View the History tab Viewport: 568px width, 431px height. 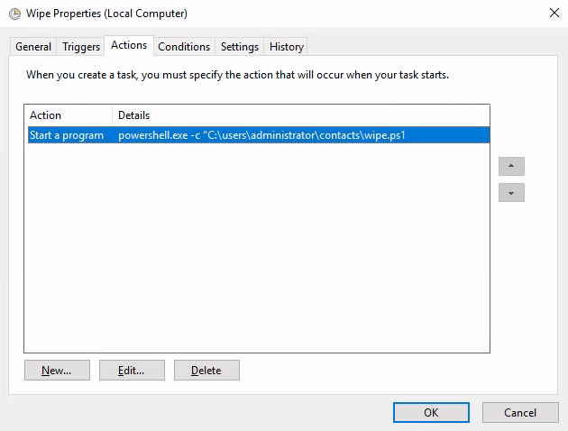286,47
